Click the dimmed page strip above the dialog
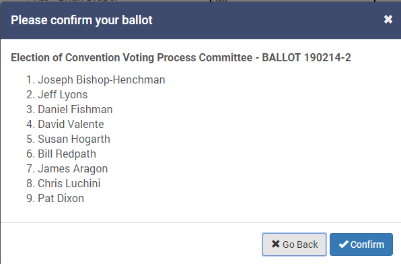 (200, 1)
